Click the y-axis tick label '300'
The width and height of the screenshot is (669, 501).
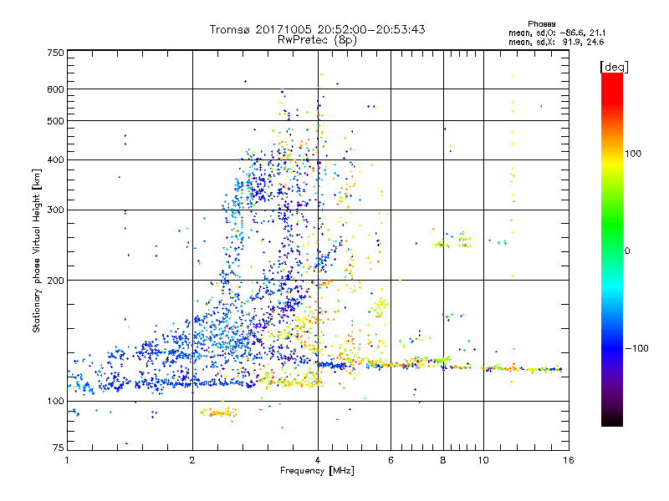pyautogui.click(x=55, y=210)
